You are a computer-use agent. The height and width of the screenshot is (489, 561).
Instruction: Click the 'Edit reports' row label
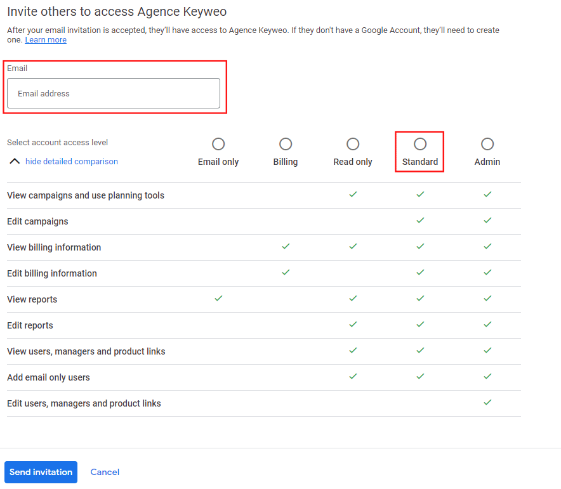30,325
